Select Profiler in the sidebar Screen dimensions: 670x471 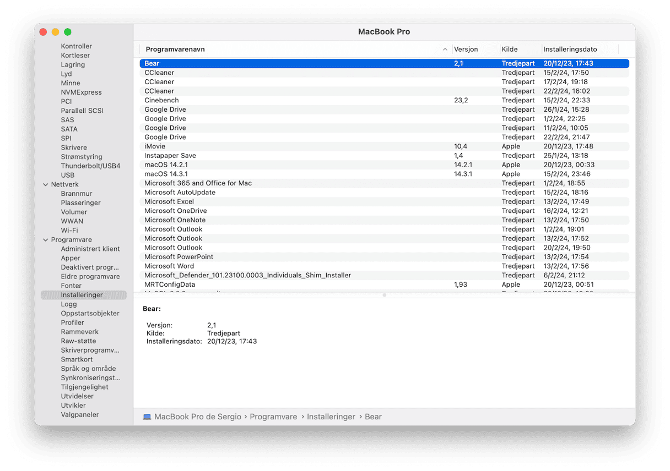(x=72, y=322)
